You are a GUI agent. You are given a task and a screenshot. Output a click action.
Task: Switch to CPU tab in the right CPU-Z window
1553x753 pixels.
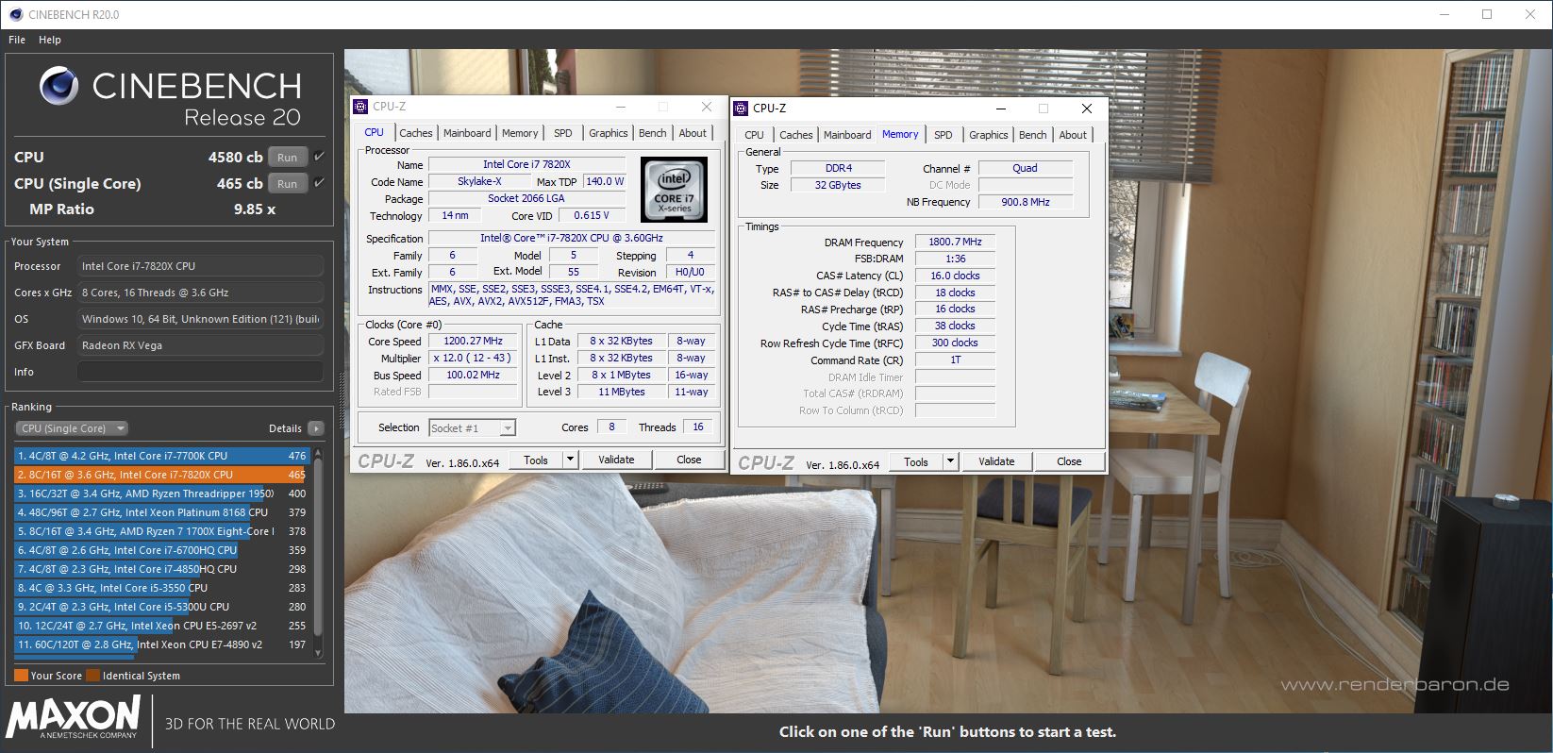(755, 135)
